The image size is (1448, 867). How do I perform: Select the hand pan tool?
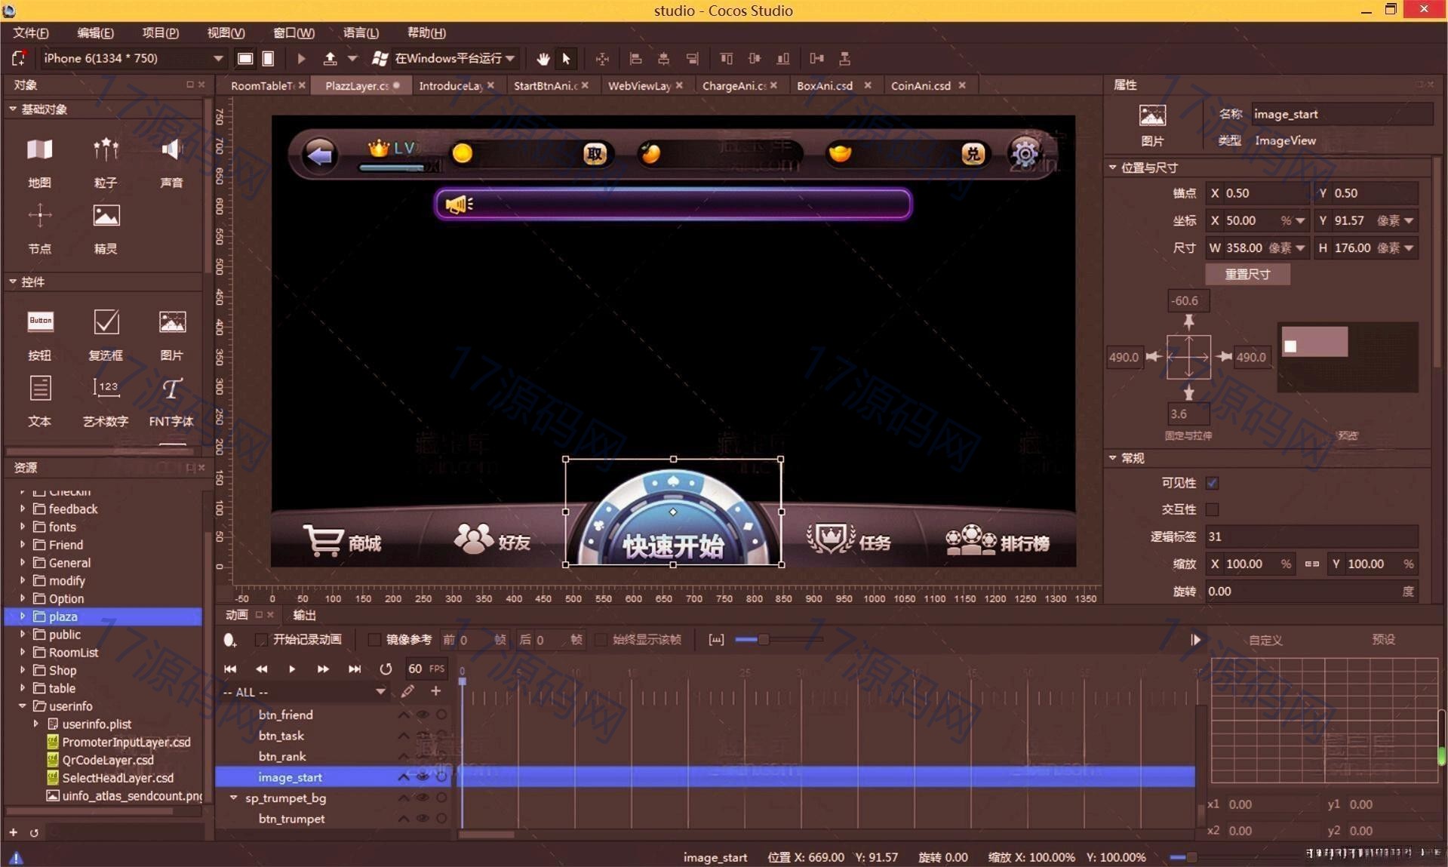point(543,59)
